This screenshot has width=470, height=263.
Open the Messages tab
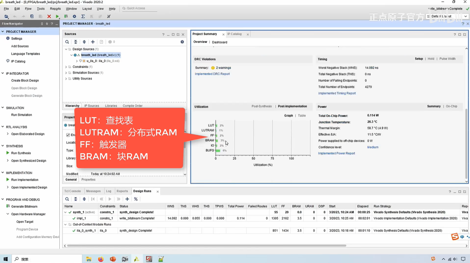[x=93, y=191]
